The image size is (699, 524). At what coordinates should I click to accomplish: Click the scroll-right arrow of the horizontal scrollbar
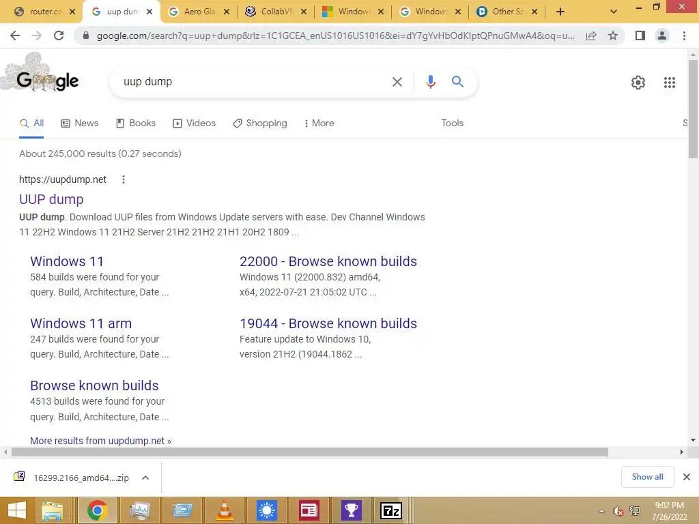(x=682, y=452)
